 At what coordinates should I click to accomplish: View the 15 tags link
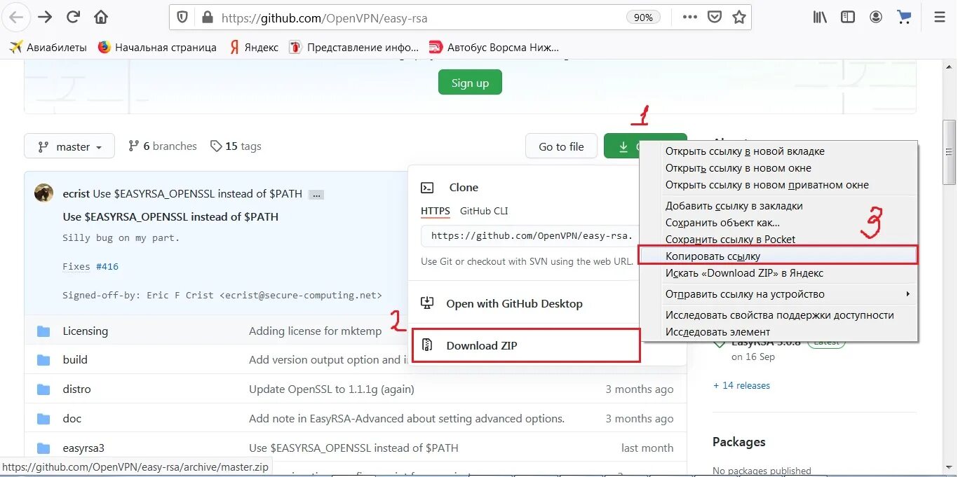pyautogui.click(x=236, y=146)
